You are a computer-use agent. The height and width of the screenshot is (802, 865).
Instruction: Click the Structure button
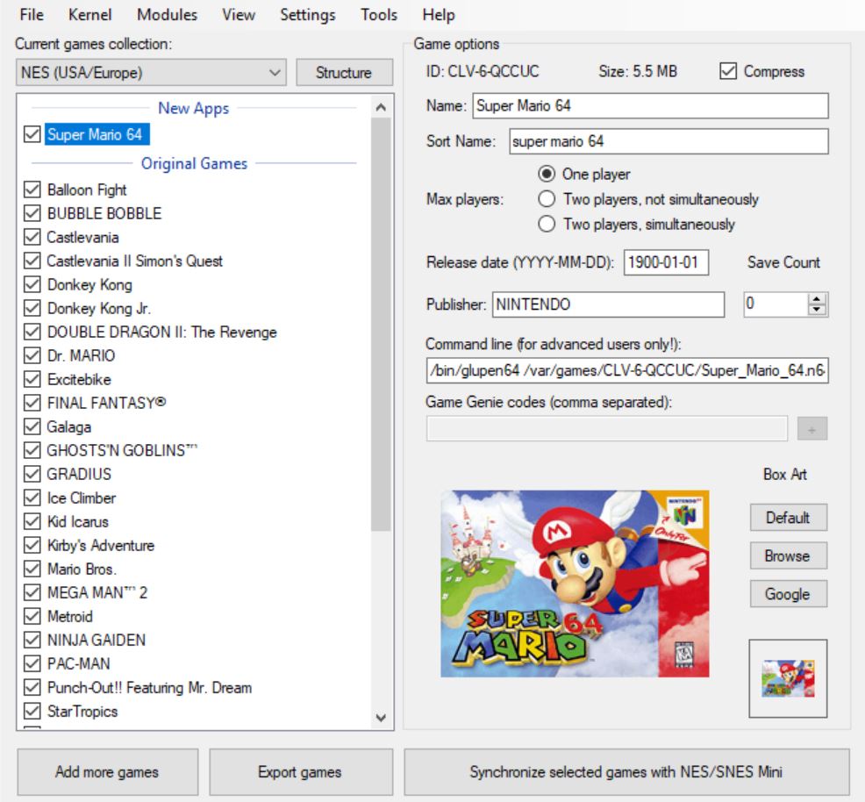click(344, 72)
